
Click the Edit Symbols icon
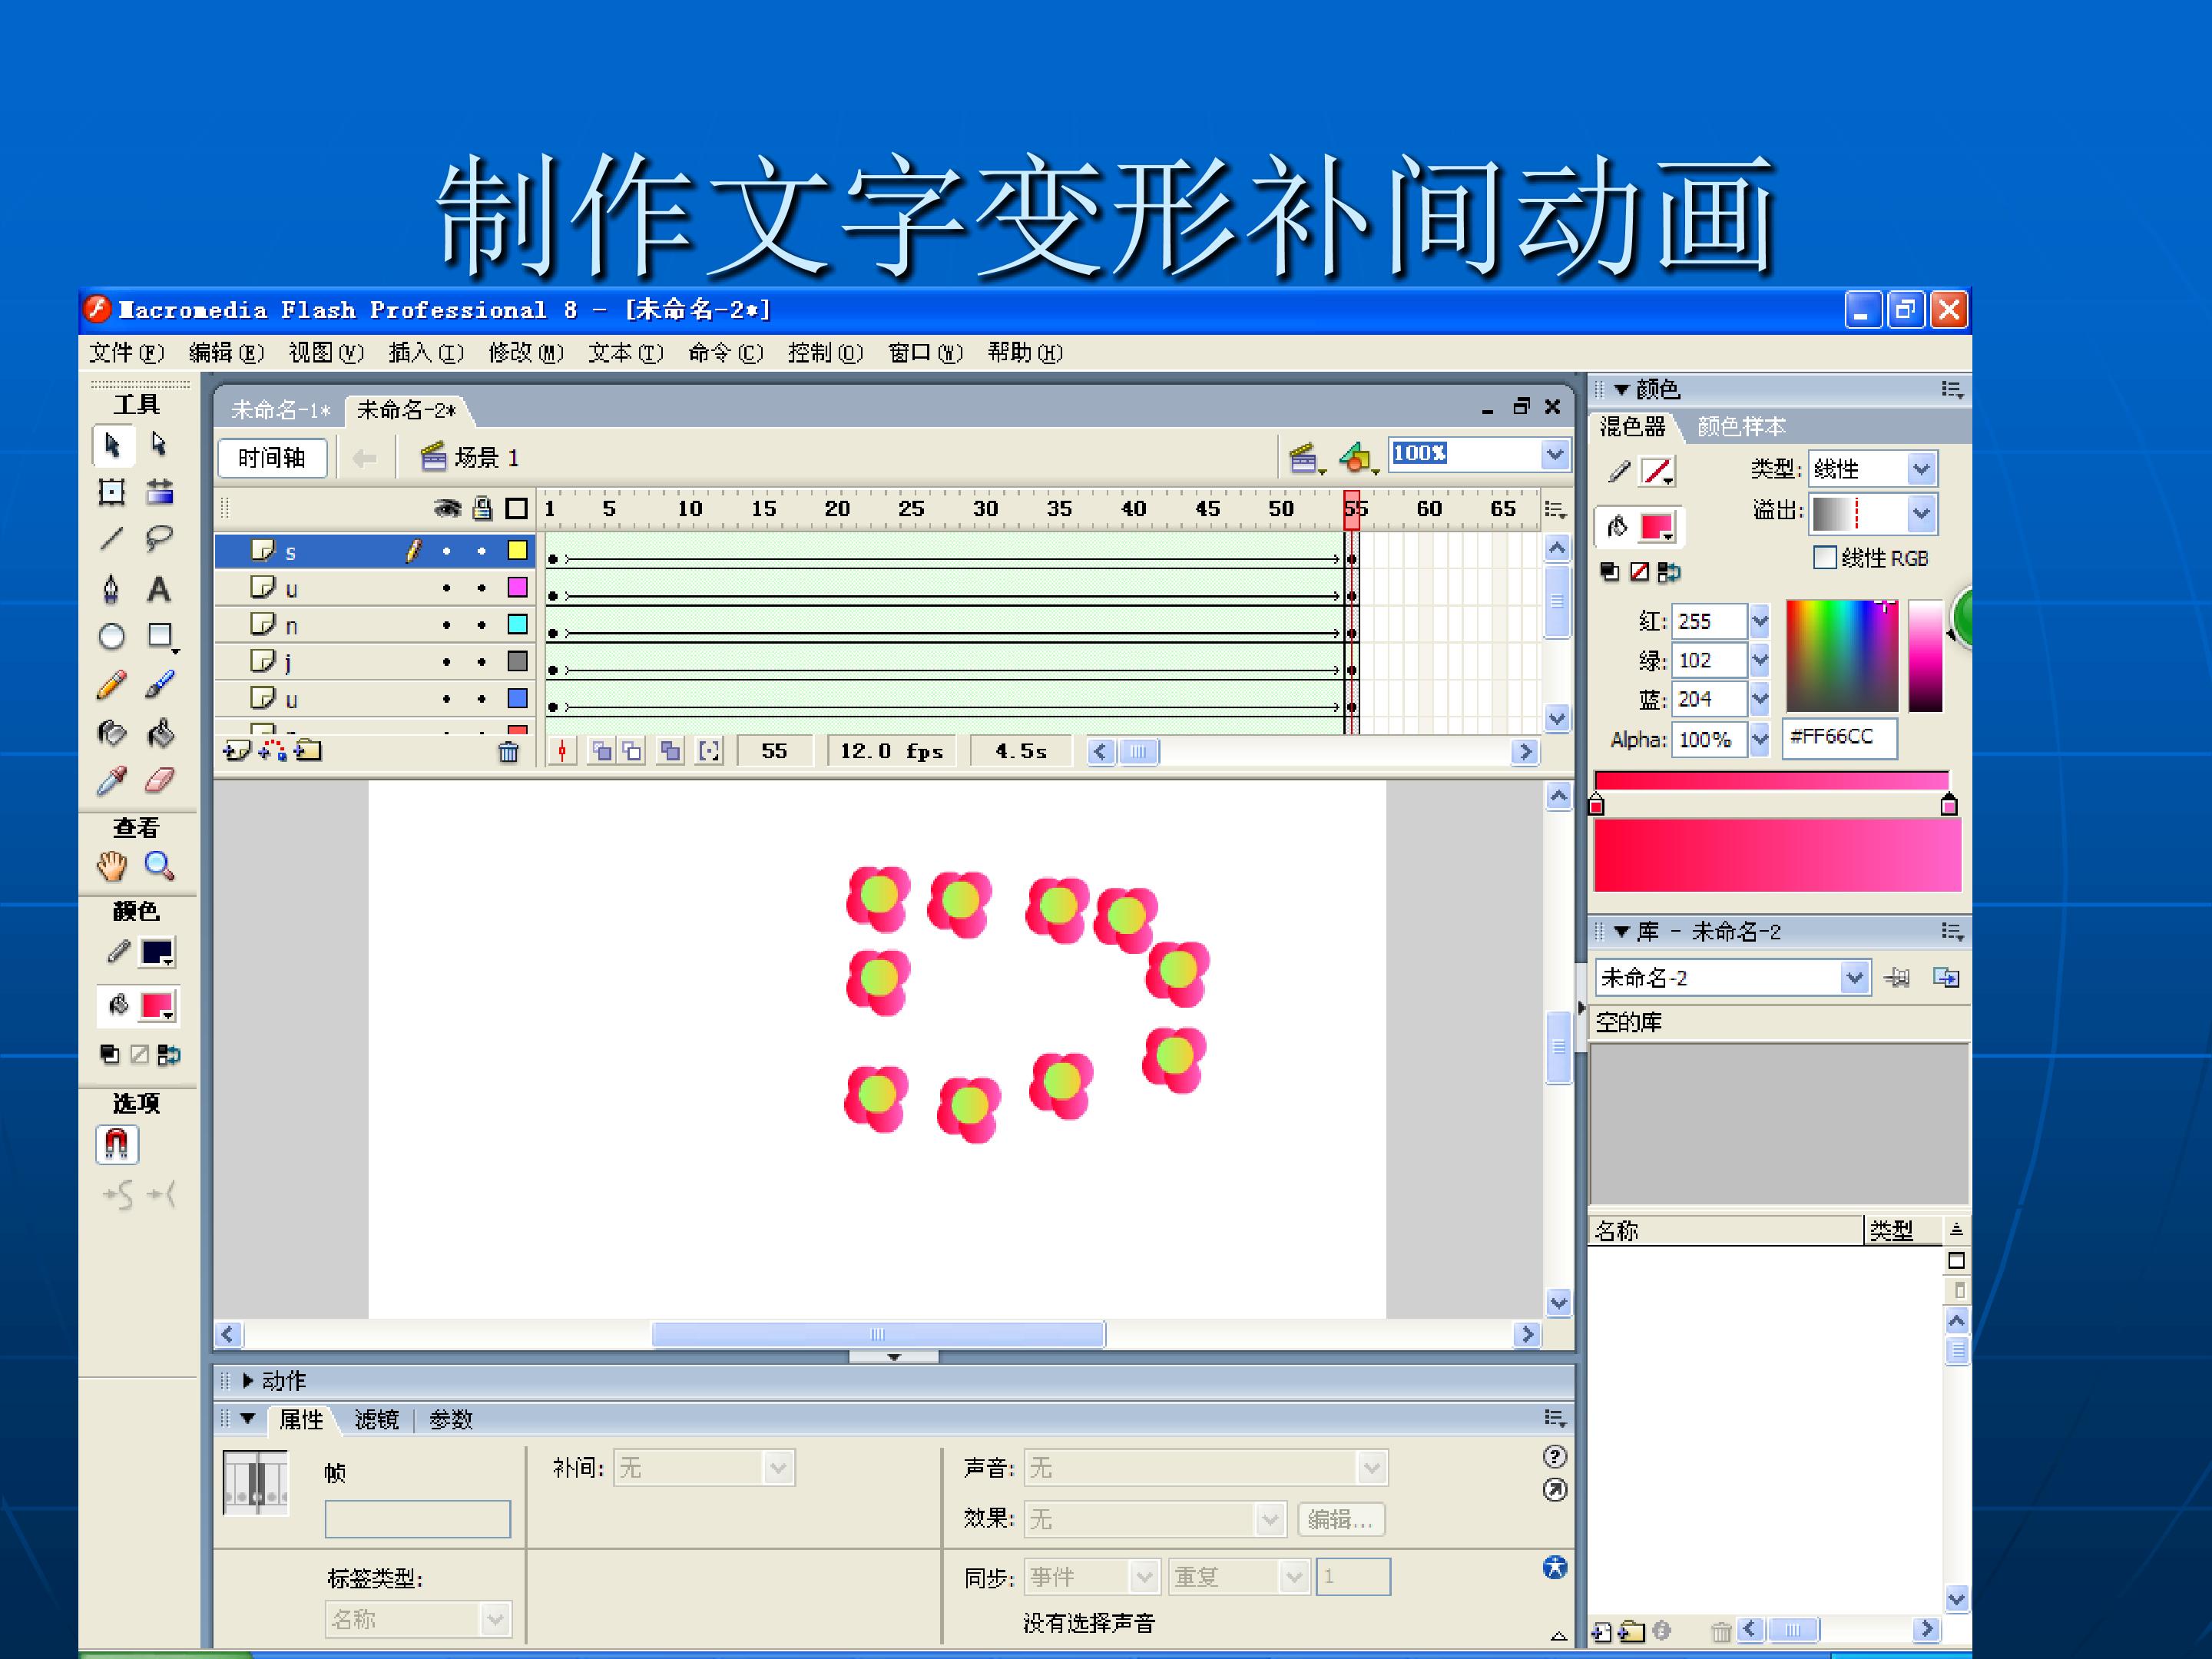pos(1358,458)
